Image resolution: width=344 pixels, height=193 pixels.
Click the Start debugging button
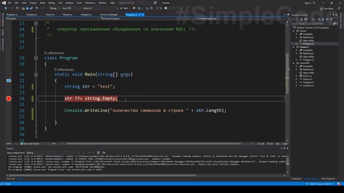[x=124, y=9]
